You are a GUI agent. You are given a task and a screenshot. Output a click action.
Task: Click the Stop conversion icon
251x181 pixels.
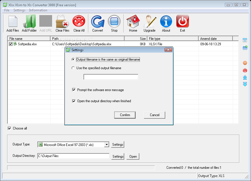(x=114, y=21)
